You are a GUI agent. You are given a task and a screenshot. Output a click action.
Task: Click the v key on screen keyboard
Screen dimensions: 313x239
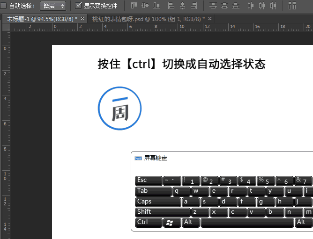[x=256, y=212]
